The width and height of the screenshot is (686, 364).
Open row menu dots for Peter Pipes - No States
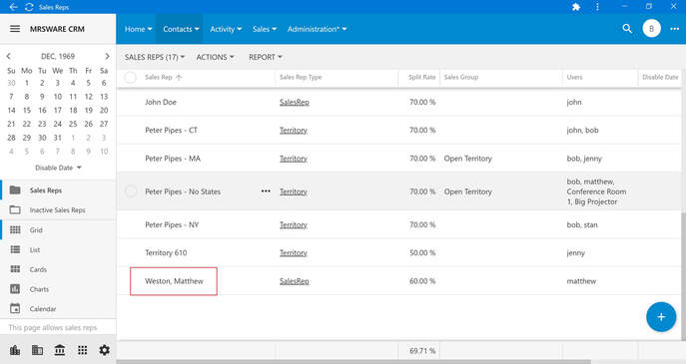coord(266,190)
